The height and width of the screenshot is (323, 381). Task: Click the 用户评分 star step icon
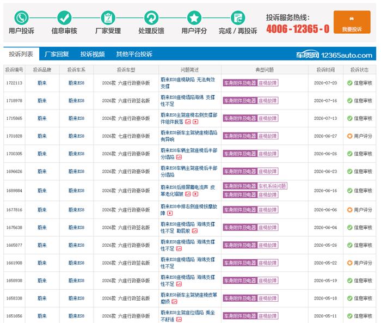click(x=194, y=18)
